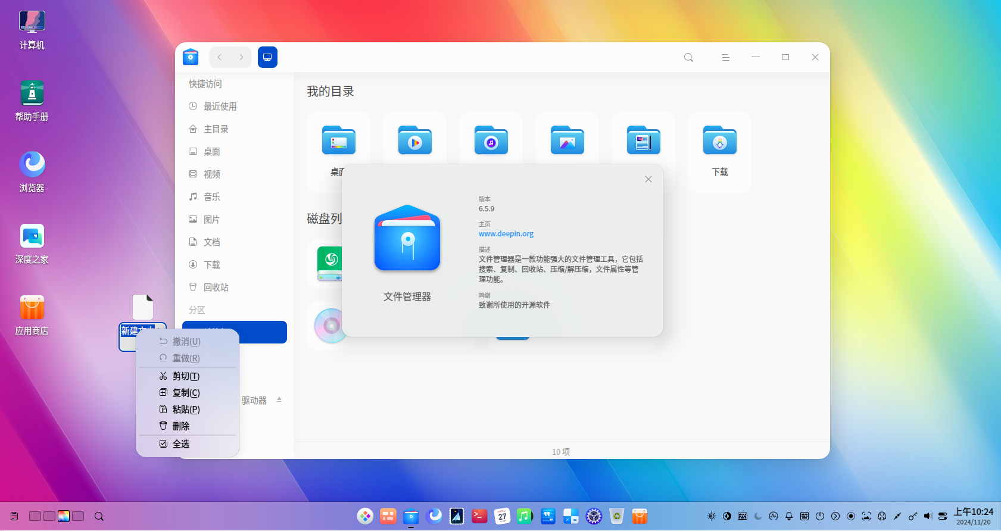
Task: Click the volume speaker tray icon
Action: (928, 516)
